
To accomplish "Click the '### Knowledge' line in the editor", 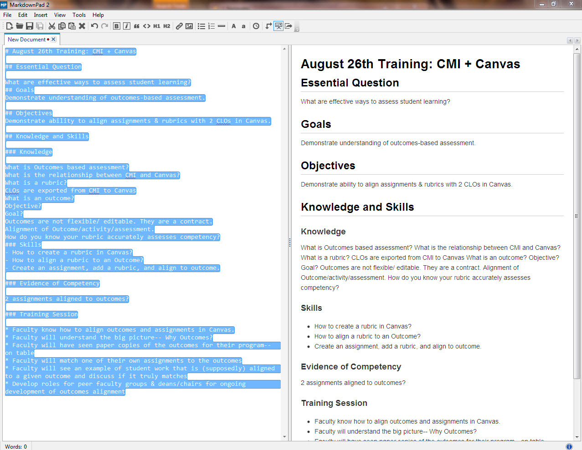I will coord(29,152).
